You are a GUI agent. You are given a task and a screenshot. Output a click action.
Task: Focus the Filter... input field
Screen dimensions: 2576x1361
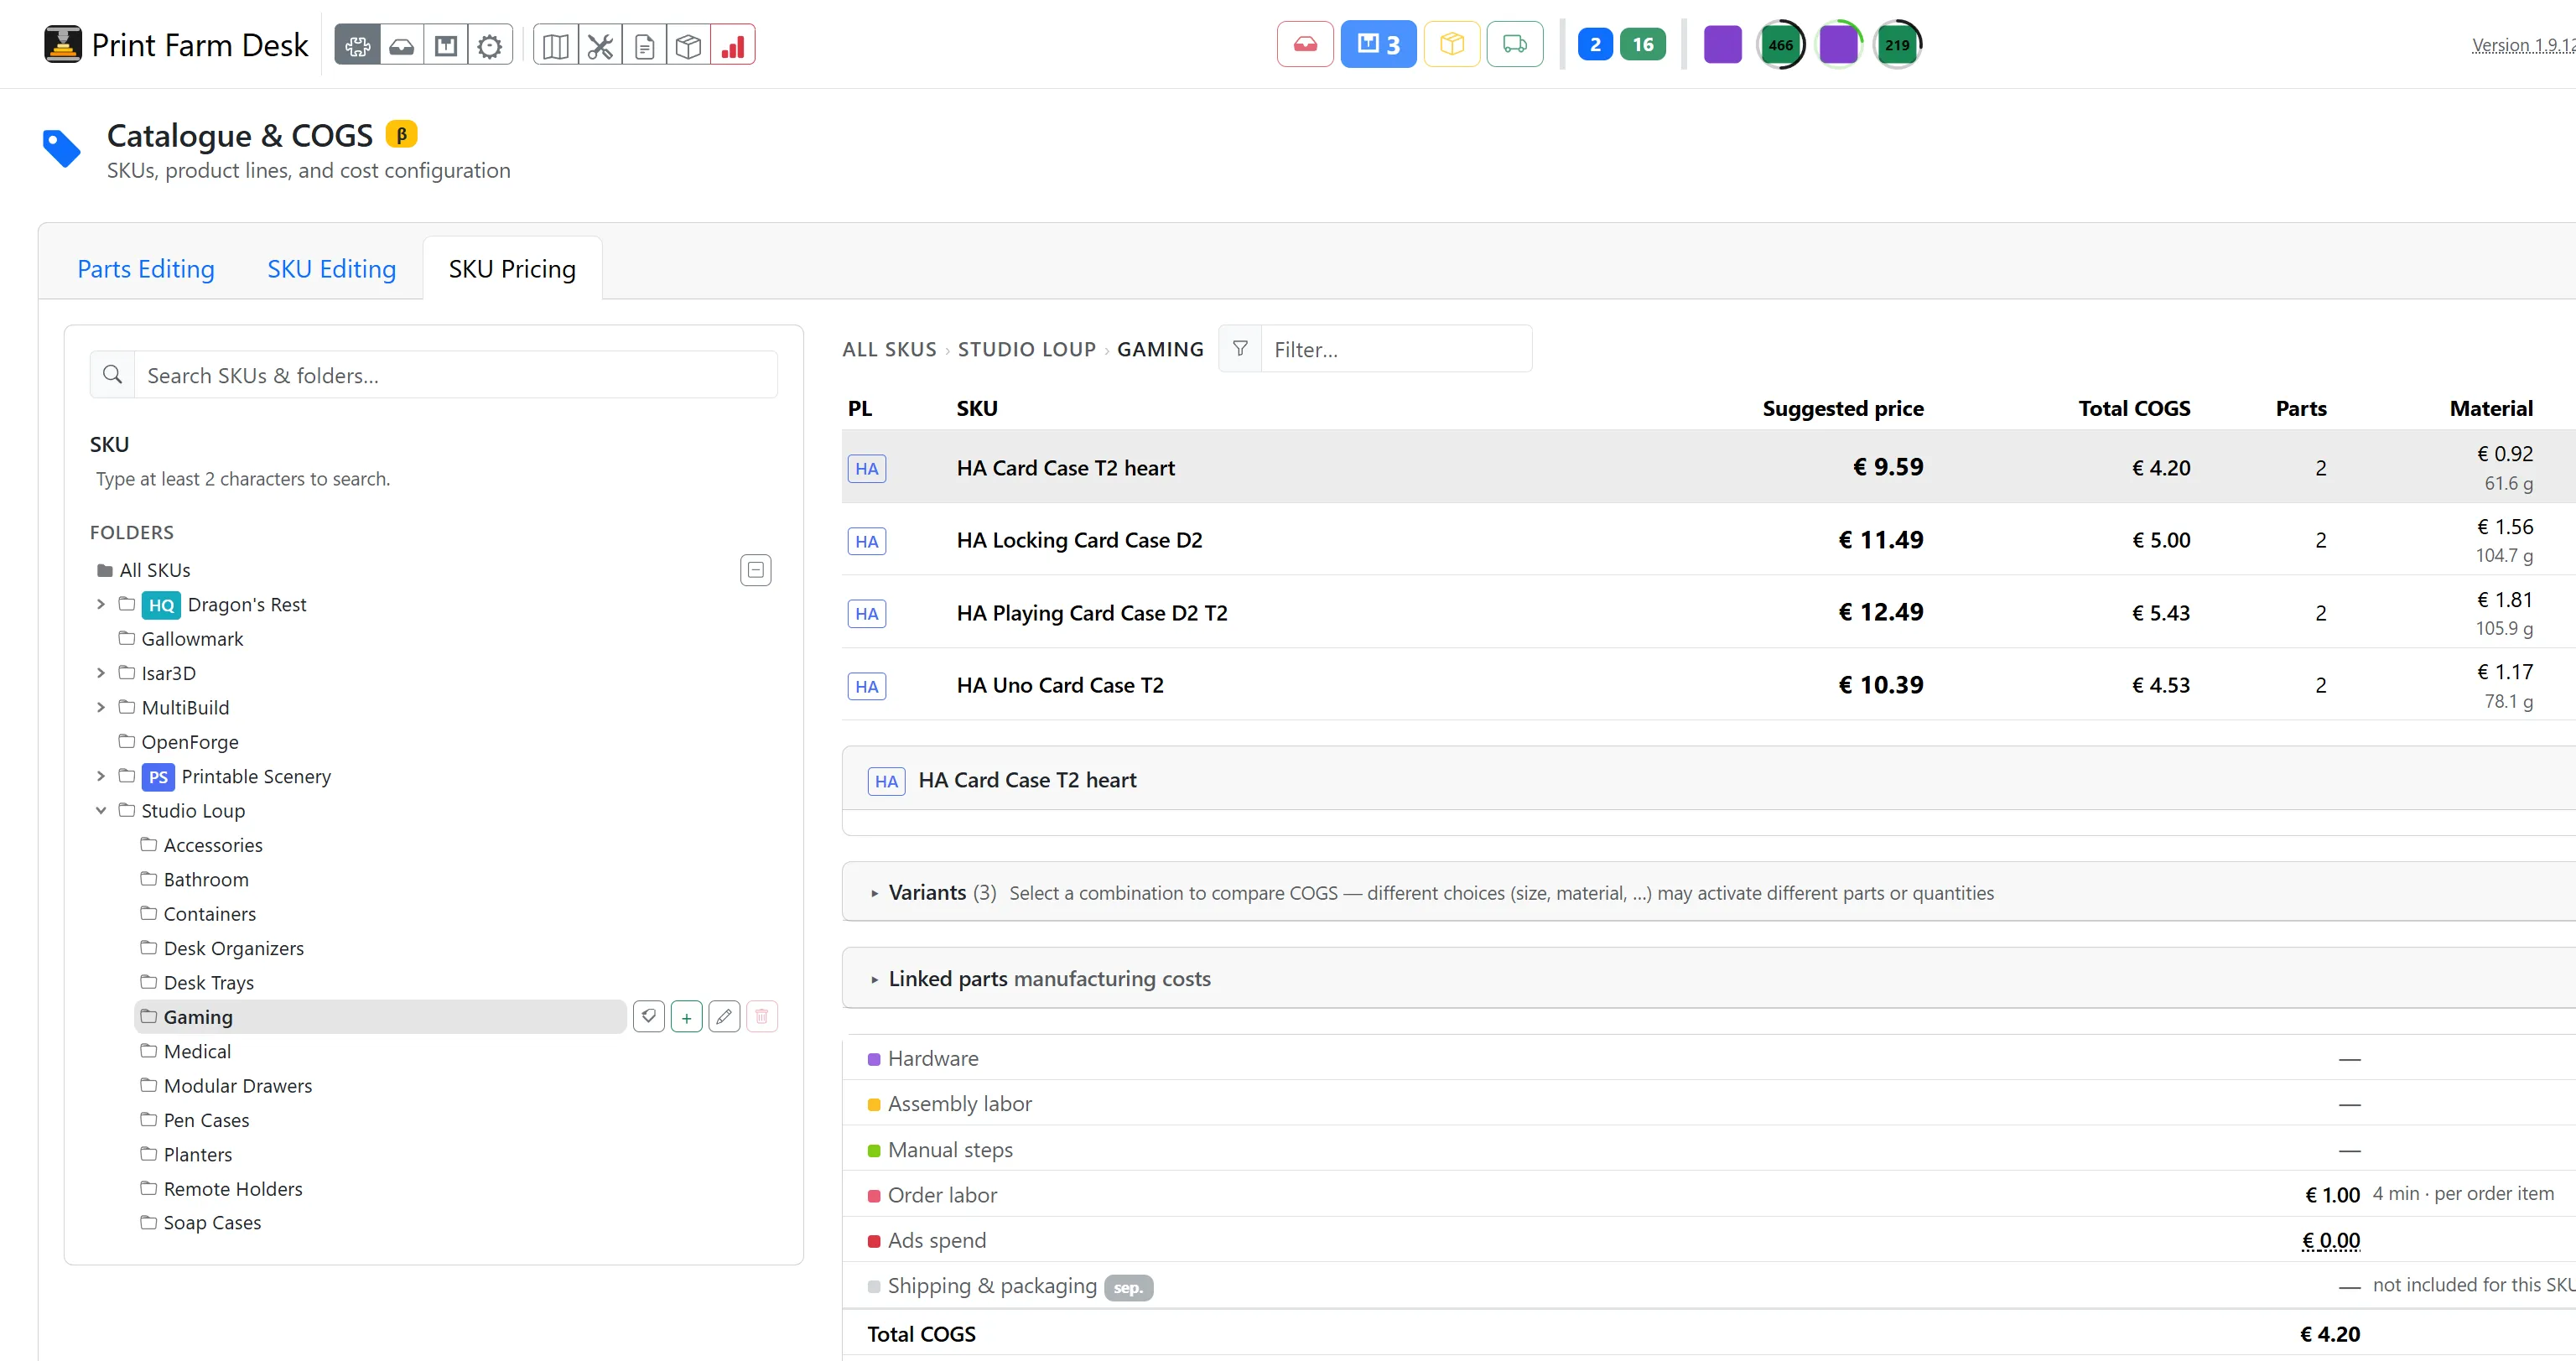[x=1396, y=349]
